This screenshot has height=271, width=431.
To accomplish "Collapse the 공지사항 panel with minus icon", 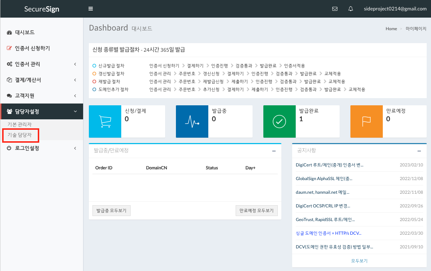I will click(419, 151).
